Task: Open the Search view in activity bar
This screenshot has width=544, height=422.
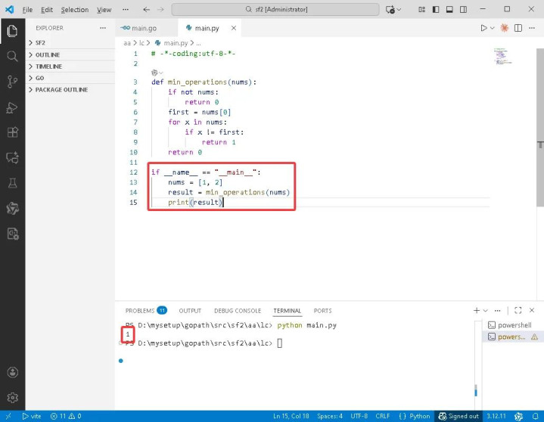Action: 12,56
